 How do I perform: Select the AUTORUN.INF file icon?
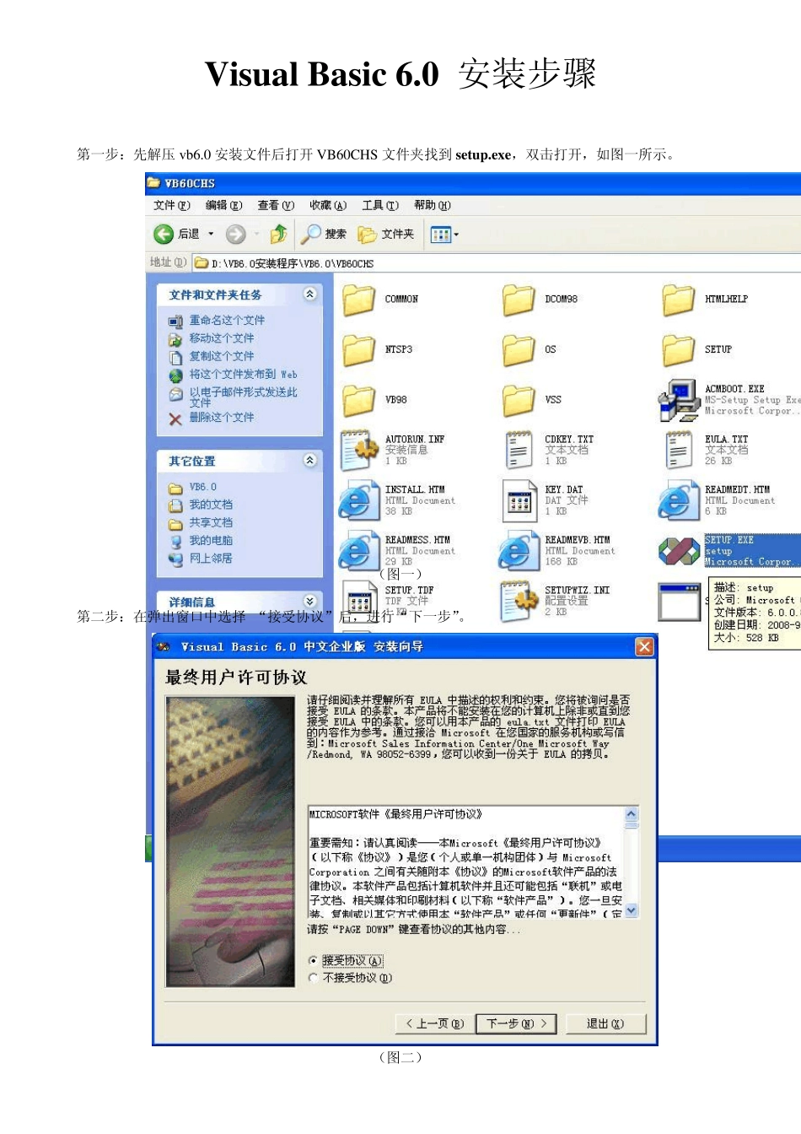pos(359,450)
